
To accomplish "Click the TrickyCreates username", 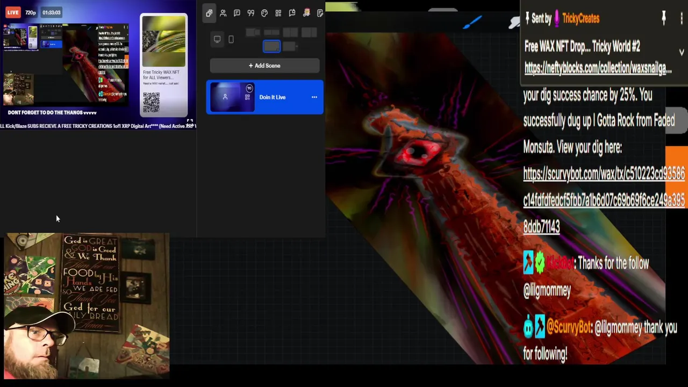I will pyautogui.click(x=580, y=18).
